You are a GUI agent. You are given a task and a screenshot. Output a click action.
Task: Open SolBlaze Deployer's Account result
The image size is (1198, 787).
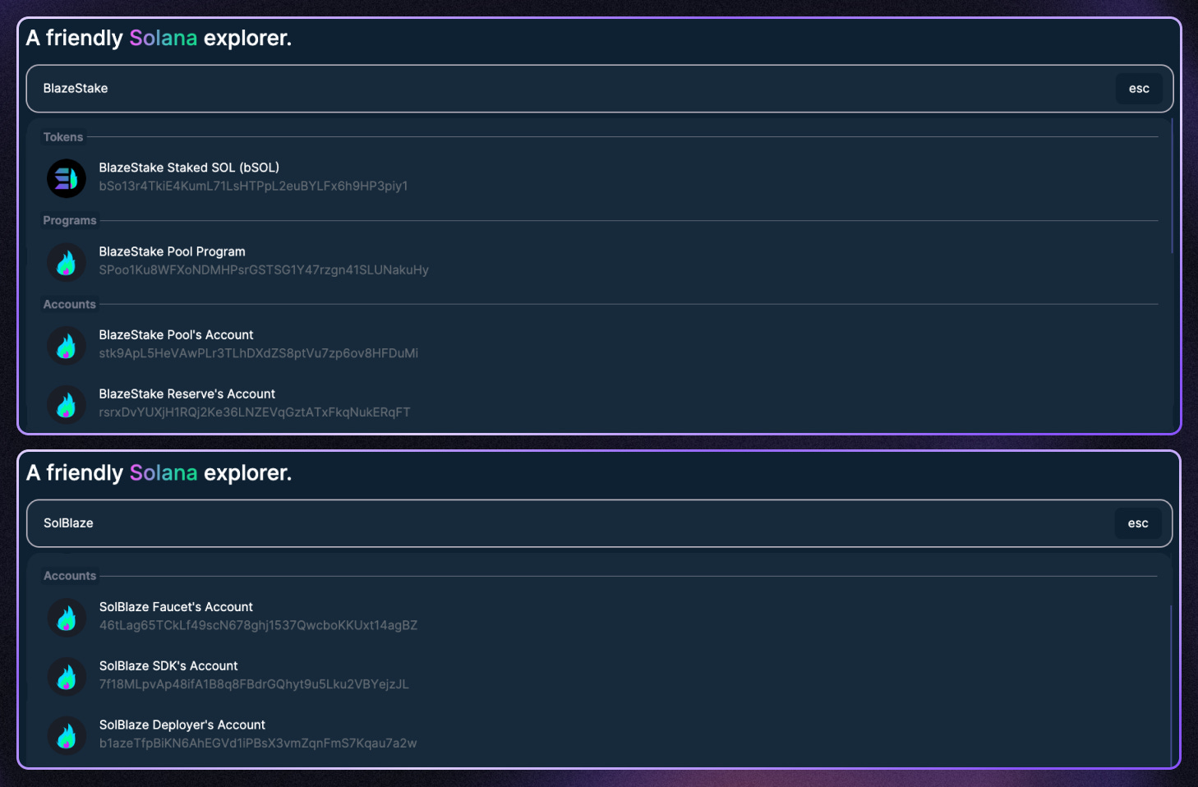(601, 734)
